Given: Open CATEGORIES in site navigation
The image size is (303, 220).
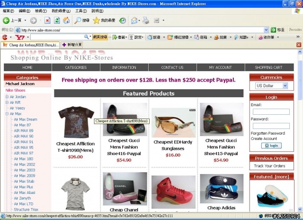Looking at the screenshot, I should click(x=76, y=67).
